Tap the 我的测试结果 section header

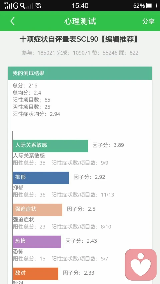point(80,73)
